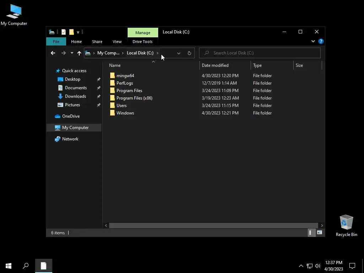Click My Comp... in the address breadcrumb
The width and height of the screenshot is (364, 273).
tap(108, 53)
